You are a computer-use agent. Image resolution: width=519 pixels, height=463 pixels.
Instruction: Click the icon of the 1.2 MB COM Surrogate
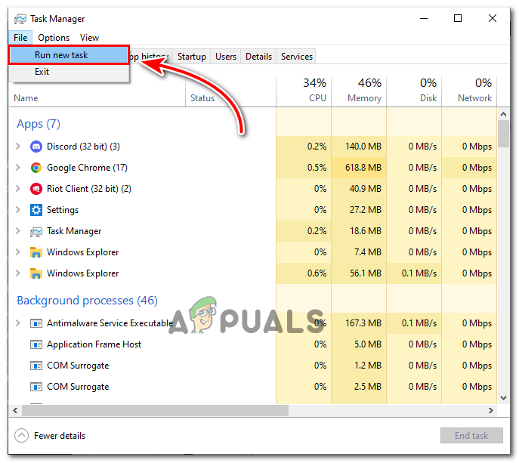(36, 366)
